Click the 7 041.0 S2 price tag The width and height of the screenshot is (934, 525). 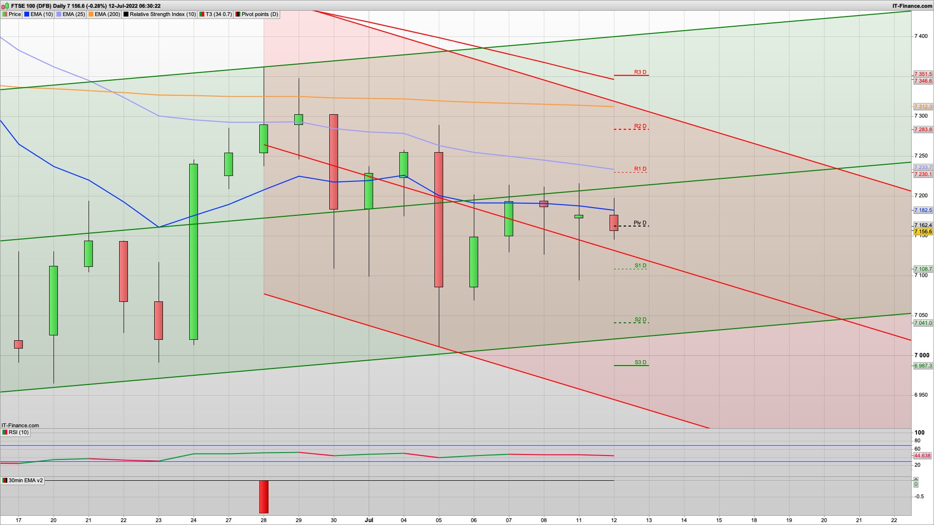coord(923,323)
